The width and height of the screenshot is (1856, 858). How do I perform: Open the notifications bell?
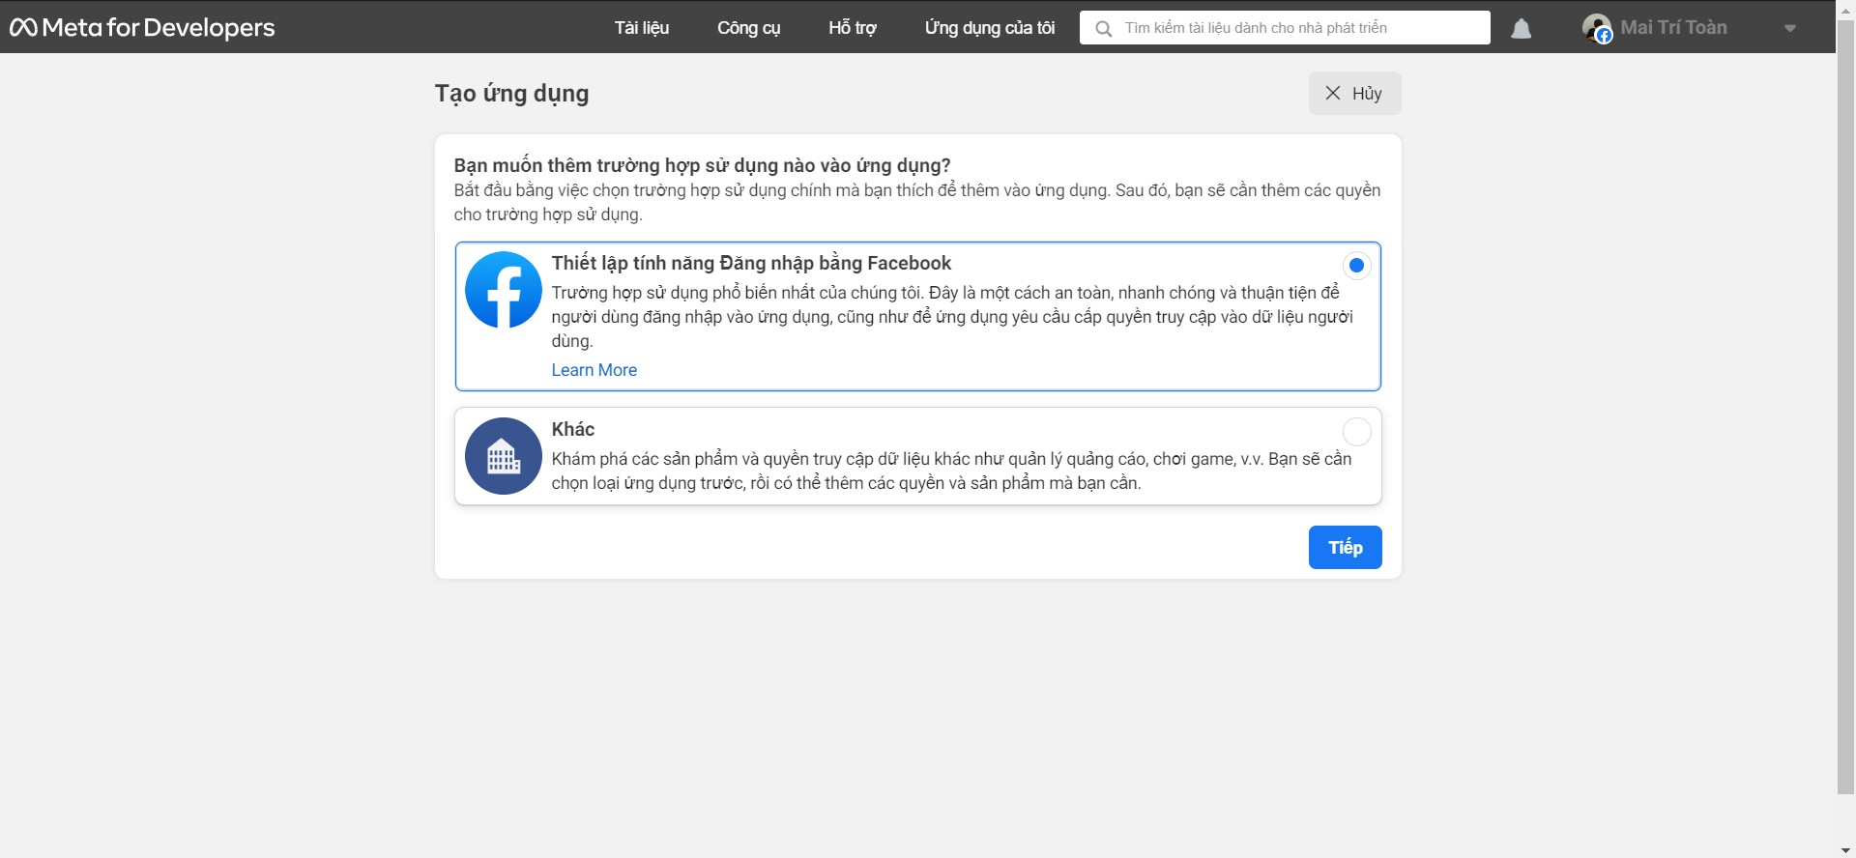(x=1521, y=28)
